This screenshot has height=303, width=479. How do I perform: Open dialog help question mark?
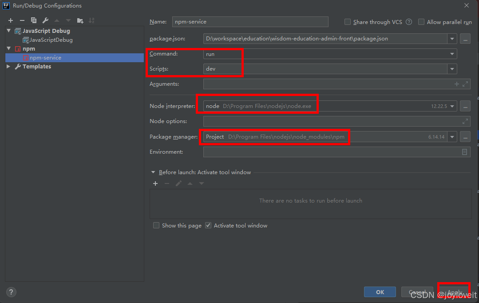pos(11,292)
